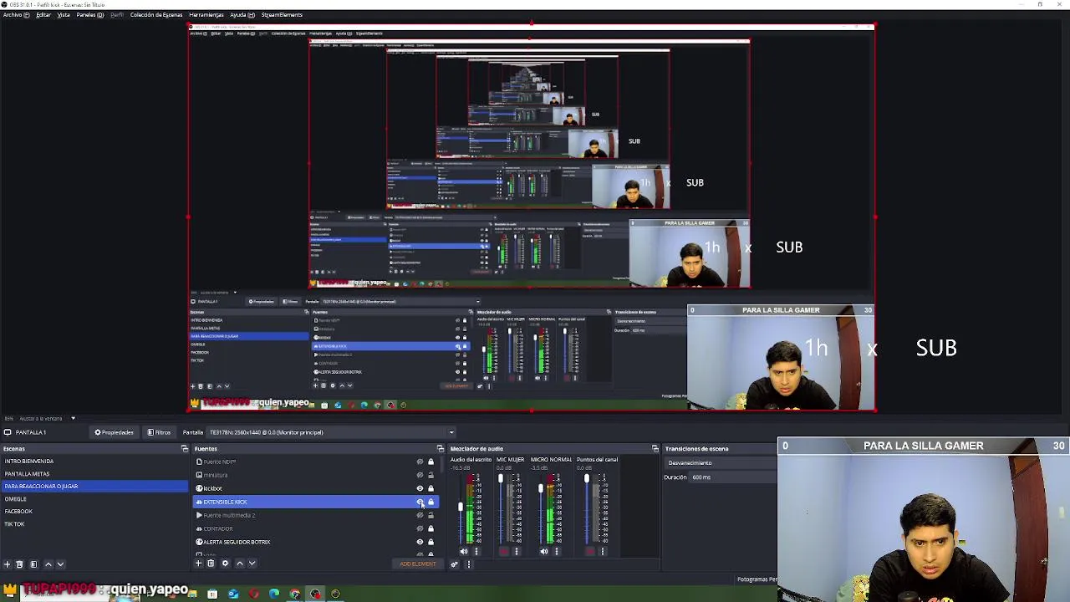
Task: Show the Fuente NDI source via eye icon
Action: click(420, 462)
